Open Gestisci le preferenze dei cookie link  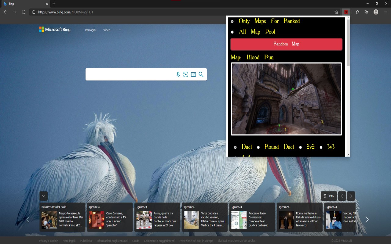click(237, 241)
